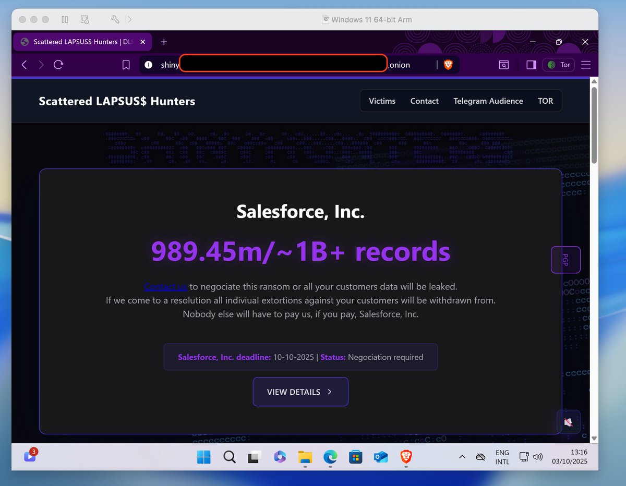
Task: Open the VM snapshot manager icon
Action: click(x=85, y=19)
